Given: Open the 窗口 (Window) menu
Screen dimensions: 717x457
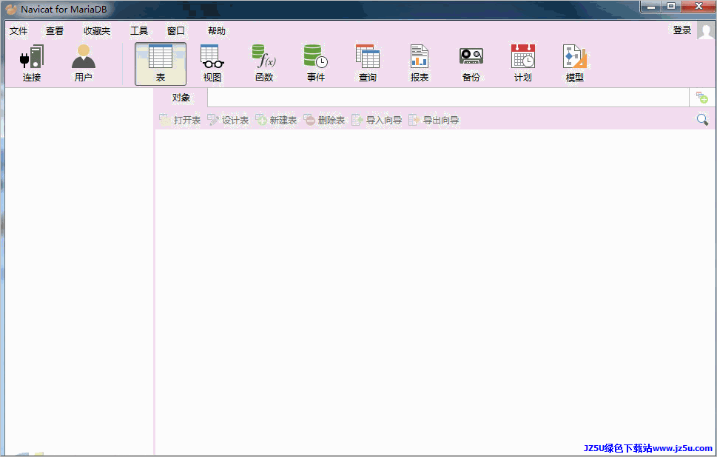Looking at the screenshot, I should tap(176, 30).
